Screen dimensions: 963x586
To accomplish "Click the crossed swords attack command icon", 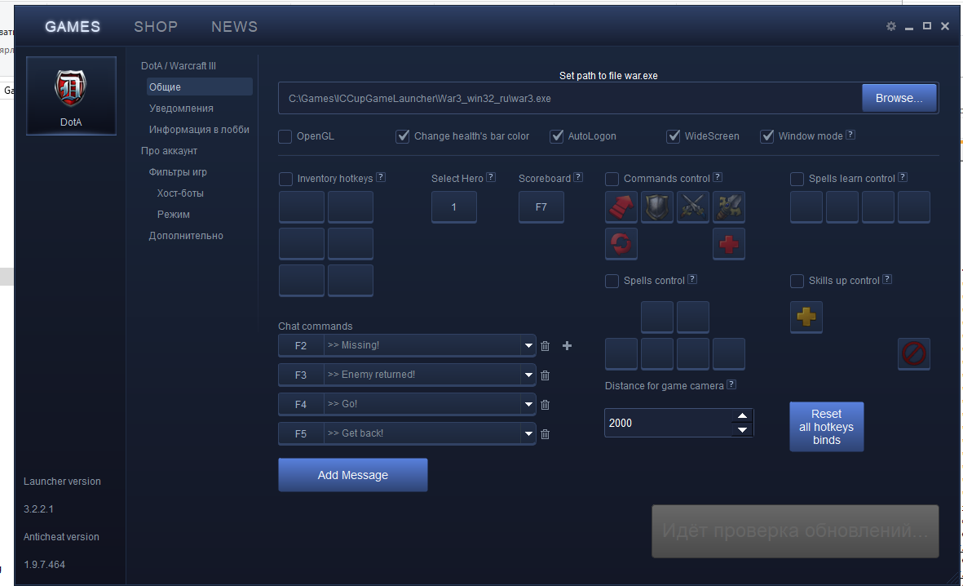I will coord(693,206).
